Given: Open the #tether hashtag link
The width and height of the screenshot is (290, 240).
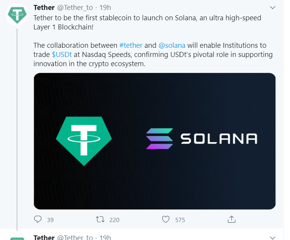Looking at the screenshot, I should 131,45.
